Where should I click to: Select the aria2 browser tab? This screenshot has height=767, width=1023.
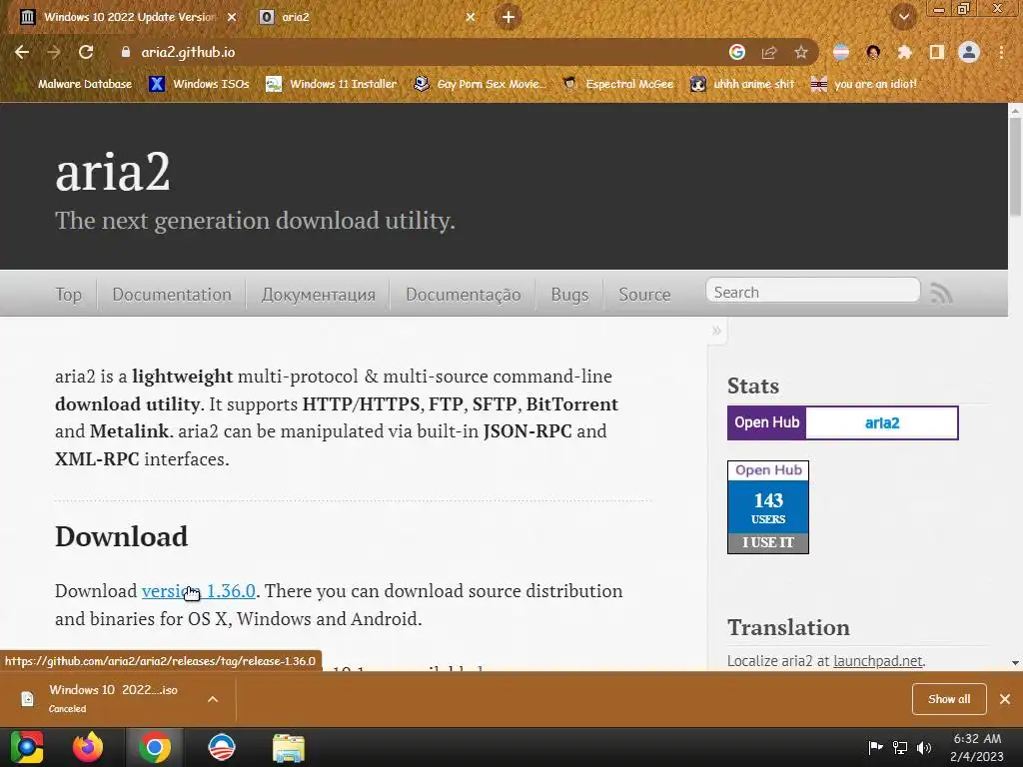pyautogui.click(x=368, y=17)
